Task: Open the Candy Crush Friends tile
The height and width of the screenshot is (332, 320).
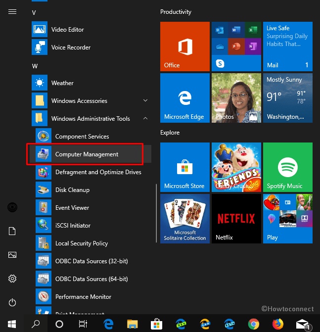Action: click(x=236, y=167)
